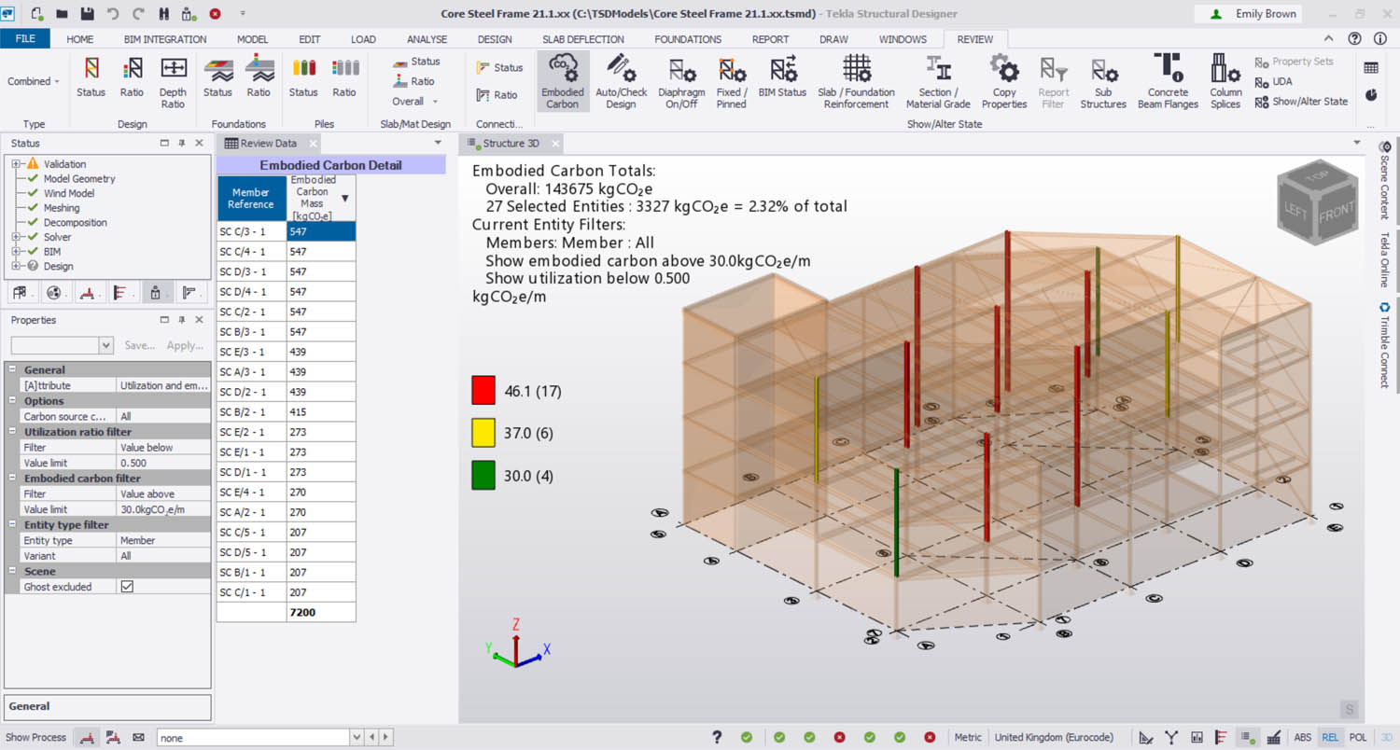Image resolution: width=1400 pixels, height=750 pixels.
Task: Open the FILE menu
Action: coord(26,39)
